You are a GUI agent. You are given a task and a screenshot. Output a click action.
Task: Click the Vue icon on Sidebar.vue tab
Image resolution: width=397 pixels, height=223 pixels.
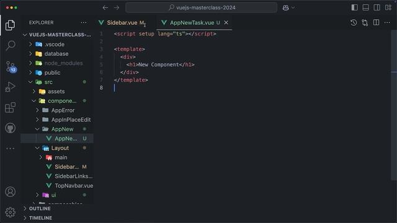click(x=101, y=22)
